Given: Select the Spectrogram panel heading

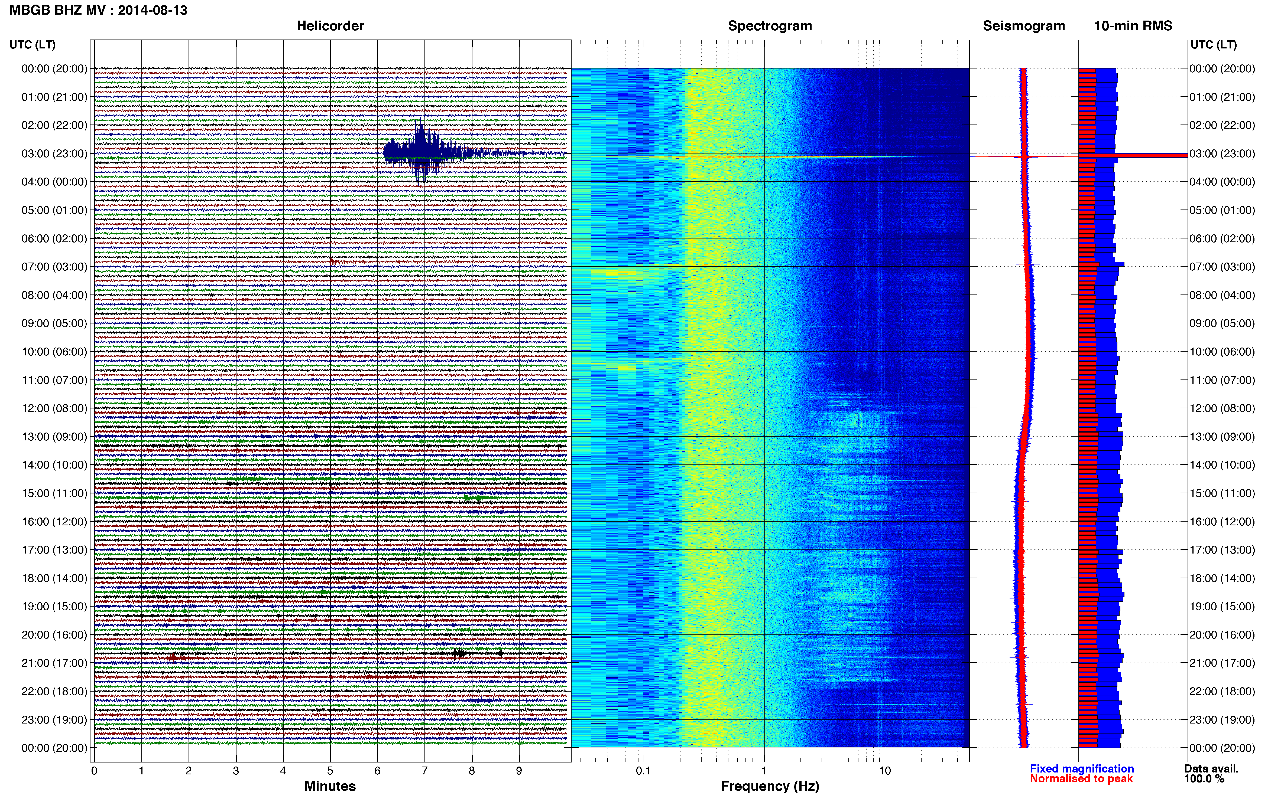Looking at the screenshot, I should 770,26.
